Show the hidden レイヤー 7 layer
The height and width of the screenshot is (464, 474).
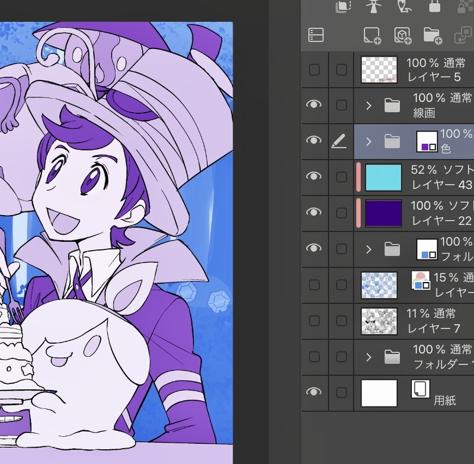315,321
